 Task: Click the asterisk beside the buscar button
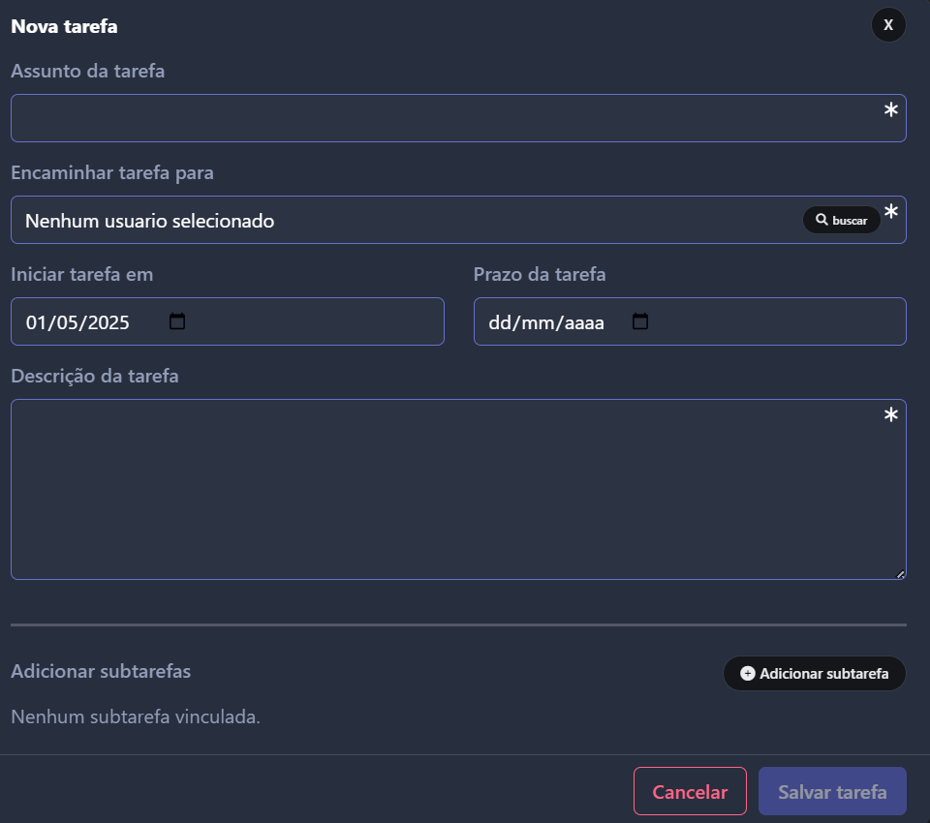tap(890, 212)
